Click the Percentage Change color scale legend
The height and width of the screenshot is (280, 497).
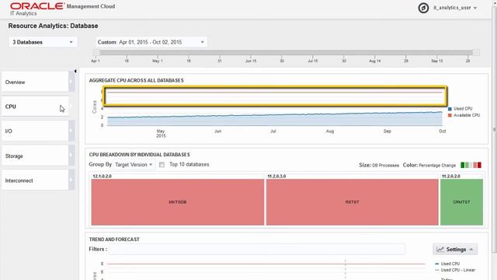pos(471,165)
